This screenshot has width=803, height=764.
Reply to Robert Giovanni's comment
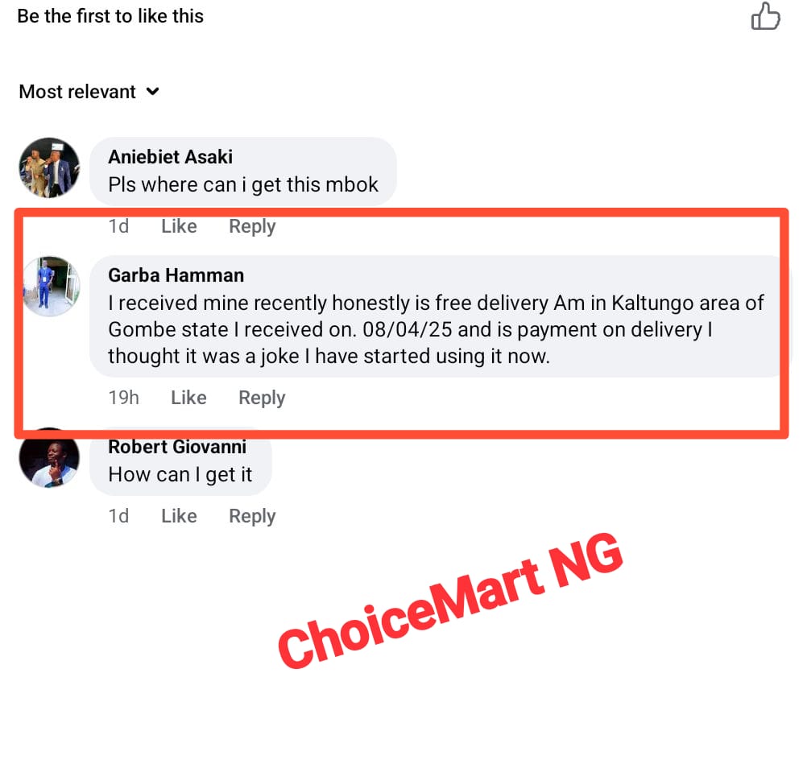tap(251, 516)
